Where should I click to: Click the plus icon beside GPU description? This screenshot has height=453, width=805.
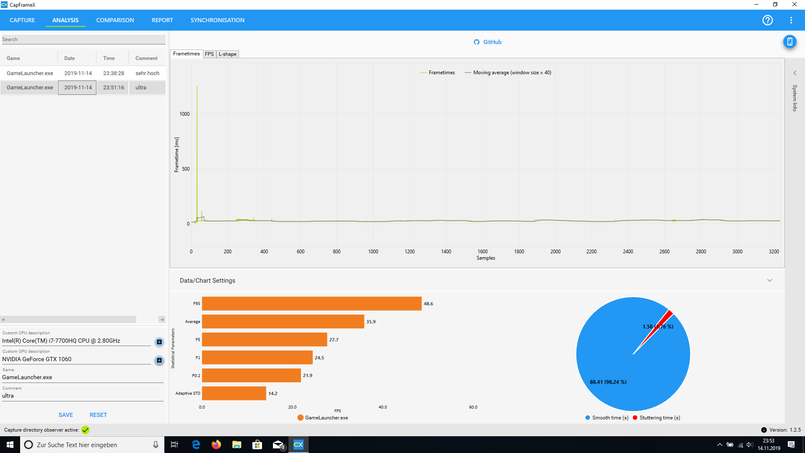pyautogui.click(x=159, y=360)
